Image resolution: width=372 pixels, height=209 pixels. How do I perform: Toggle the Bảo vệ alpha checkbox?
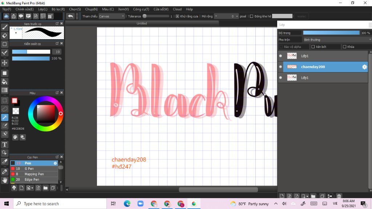tap(281, 47)
